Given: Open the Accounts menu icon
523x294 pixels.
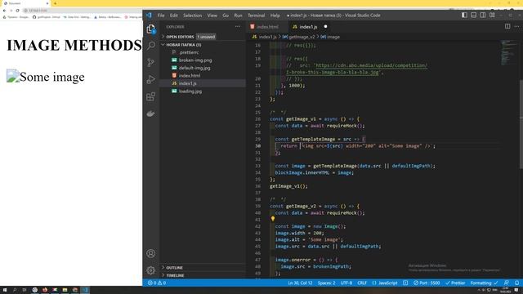Looking at the screenshot, I should click(150, 253).
